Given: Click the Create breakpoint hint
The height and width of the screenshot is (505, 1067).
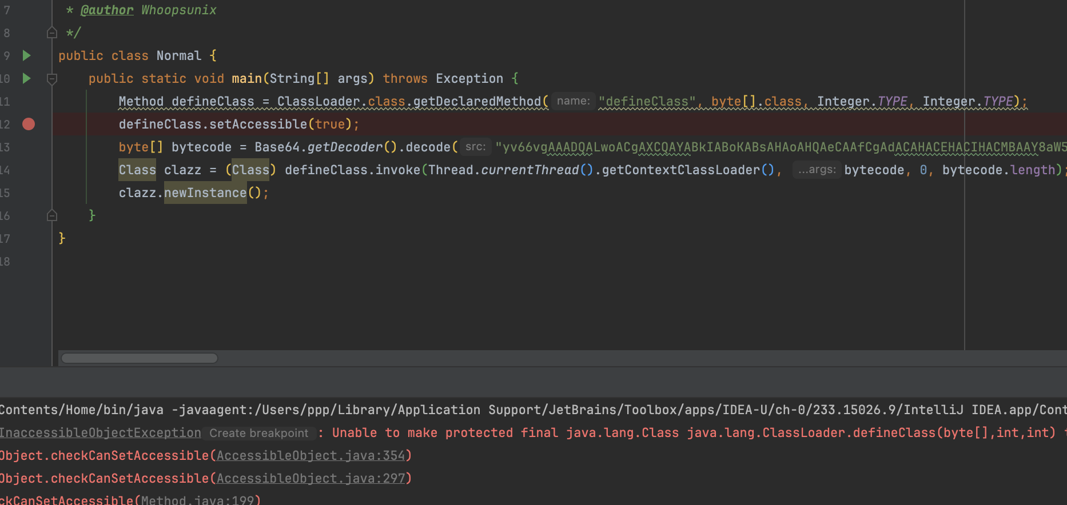Looking at the screenshot, I should coord(259,433).
